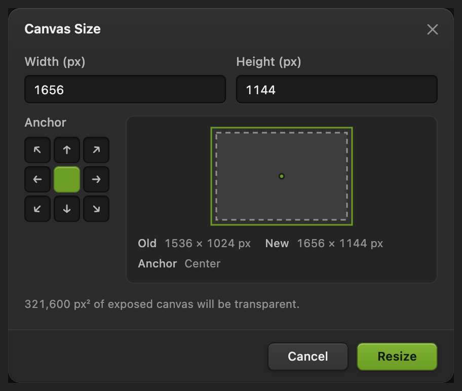Click the Width (px) label

[55, 62]
